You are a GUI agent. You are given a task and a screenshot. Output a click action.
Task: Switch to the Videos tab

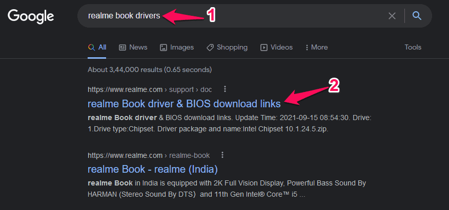point(281,48)
